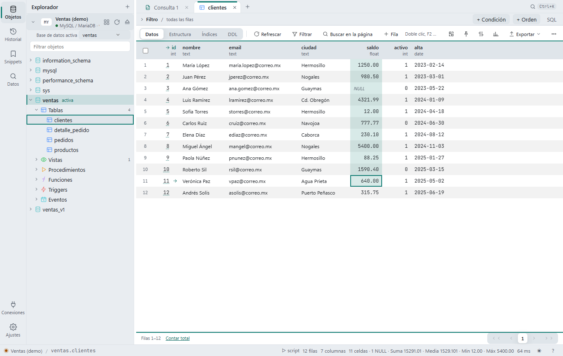Image resolution: width=563 pixels, height=356 pixels.
Task: Add a new row with Fila button
Action: [391, 34]
